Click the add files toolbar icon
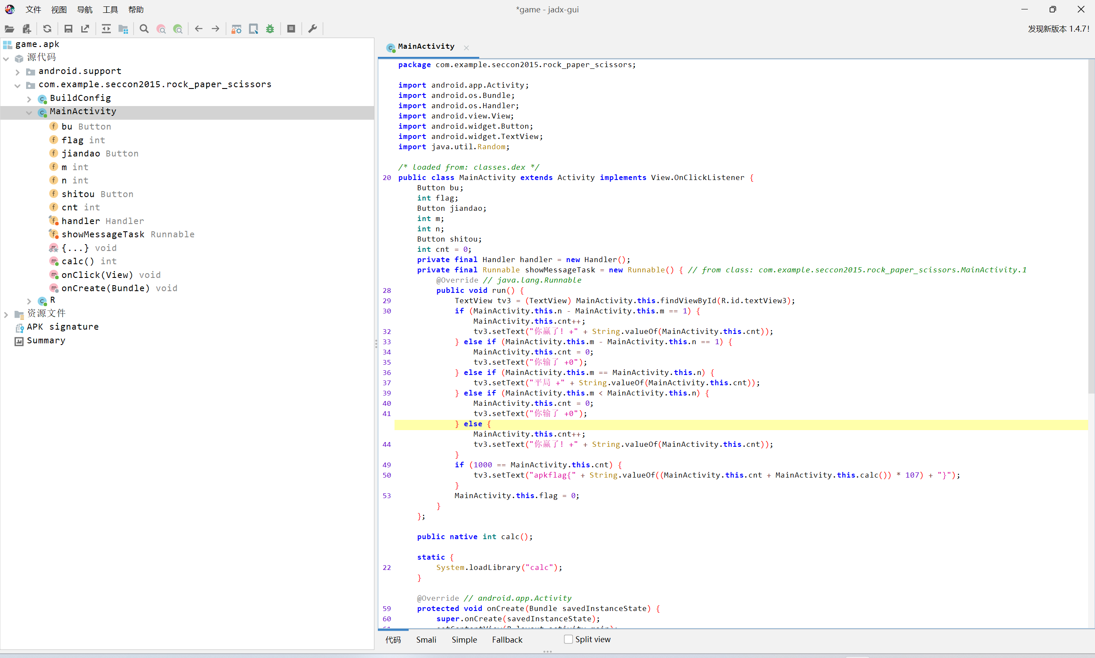Screen dimensions: 1095x658 [27, 29]
